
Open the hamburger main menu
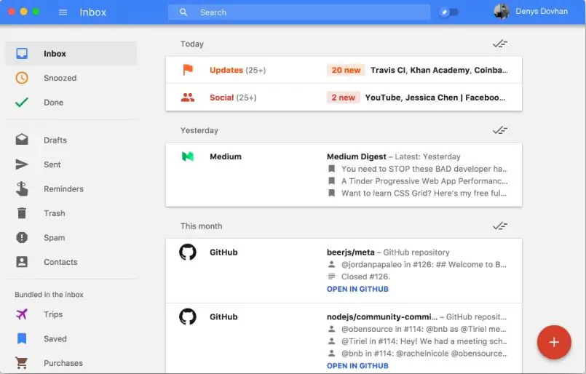63,12
